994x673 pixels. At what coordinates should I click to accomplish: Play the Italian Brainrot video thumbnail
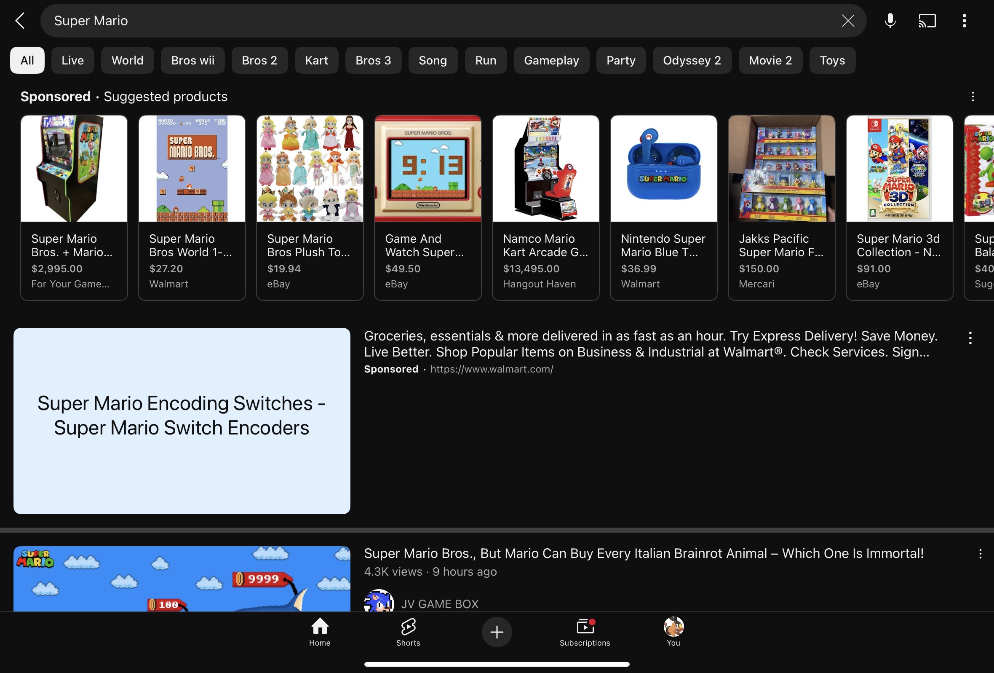click(182, 579)
